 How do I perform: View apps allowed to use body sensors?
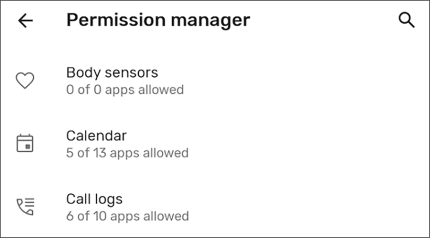point(125,81)
